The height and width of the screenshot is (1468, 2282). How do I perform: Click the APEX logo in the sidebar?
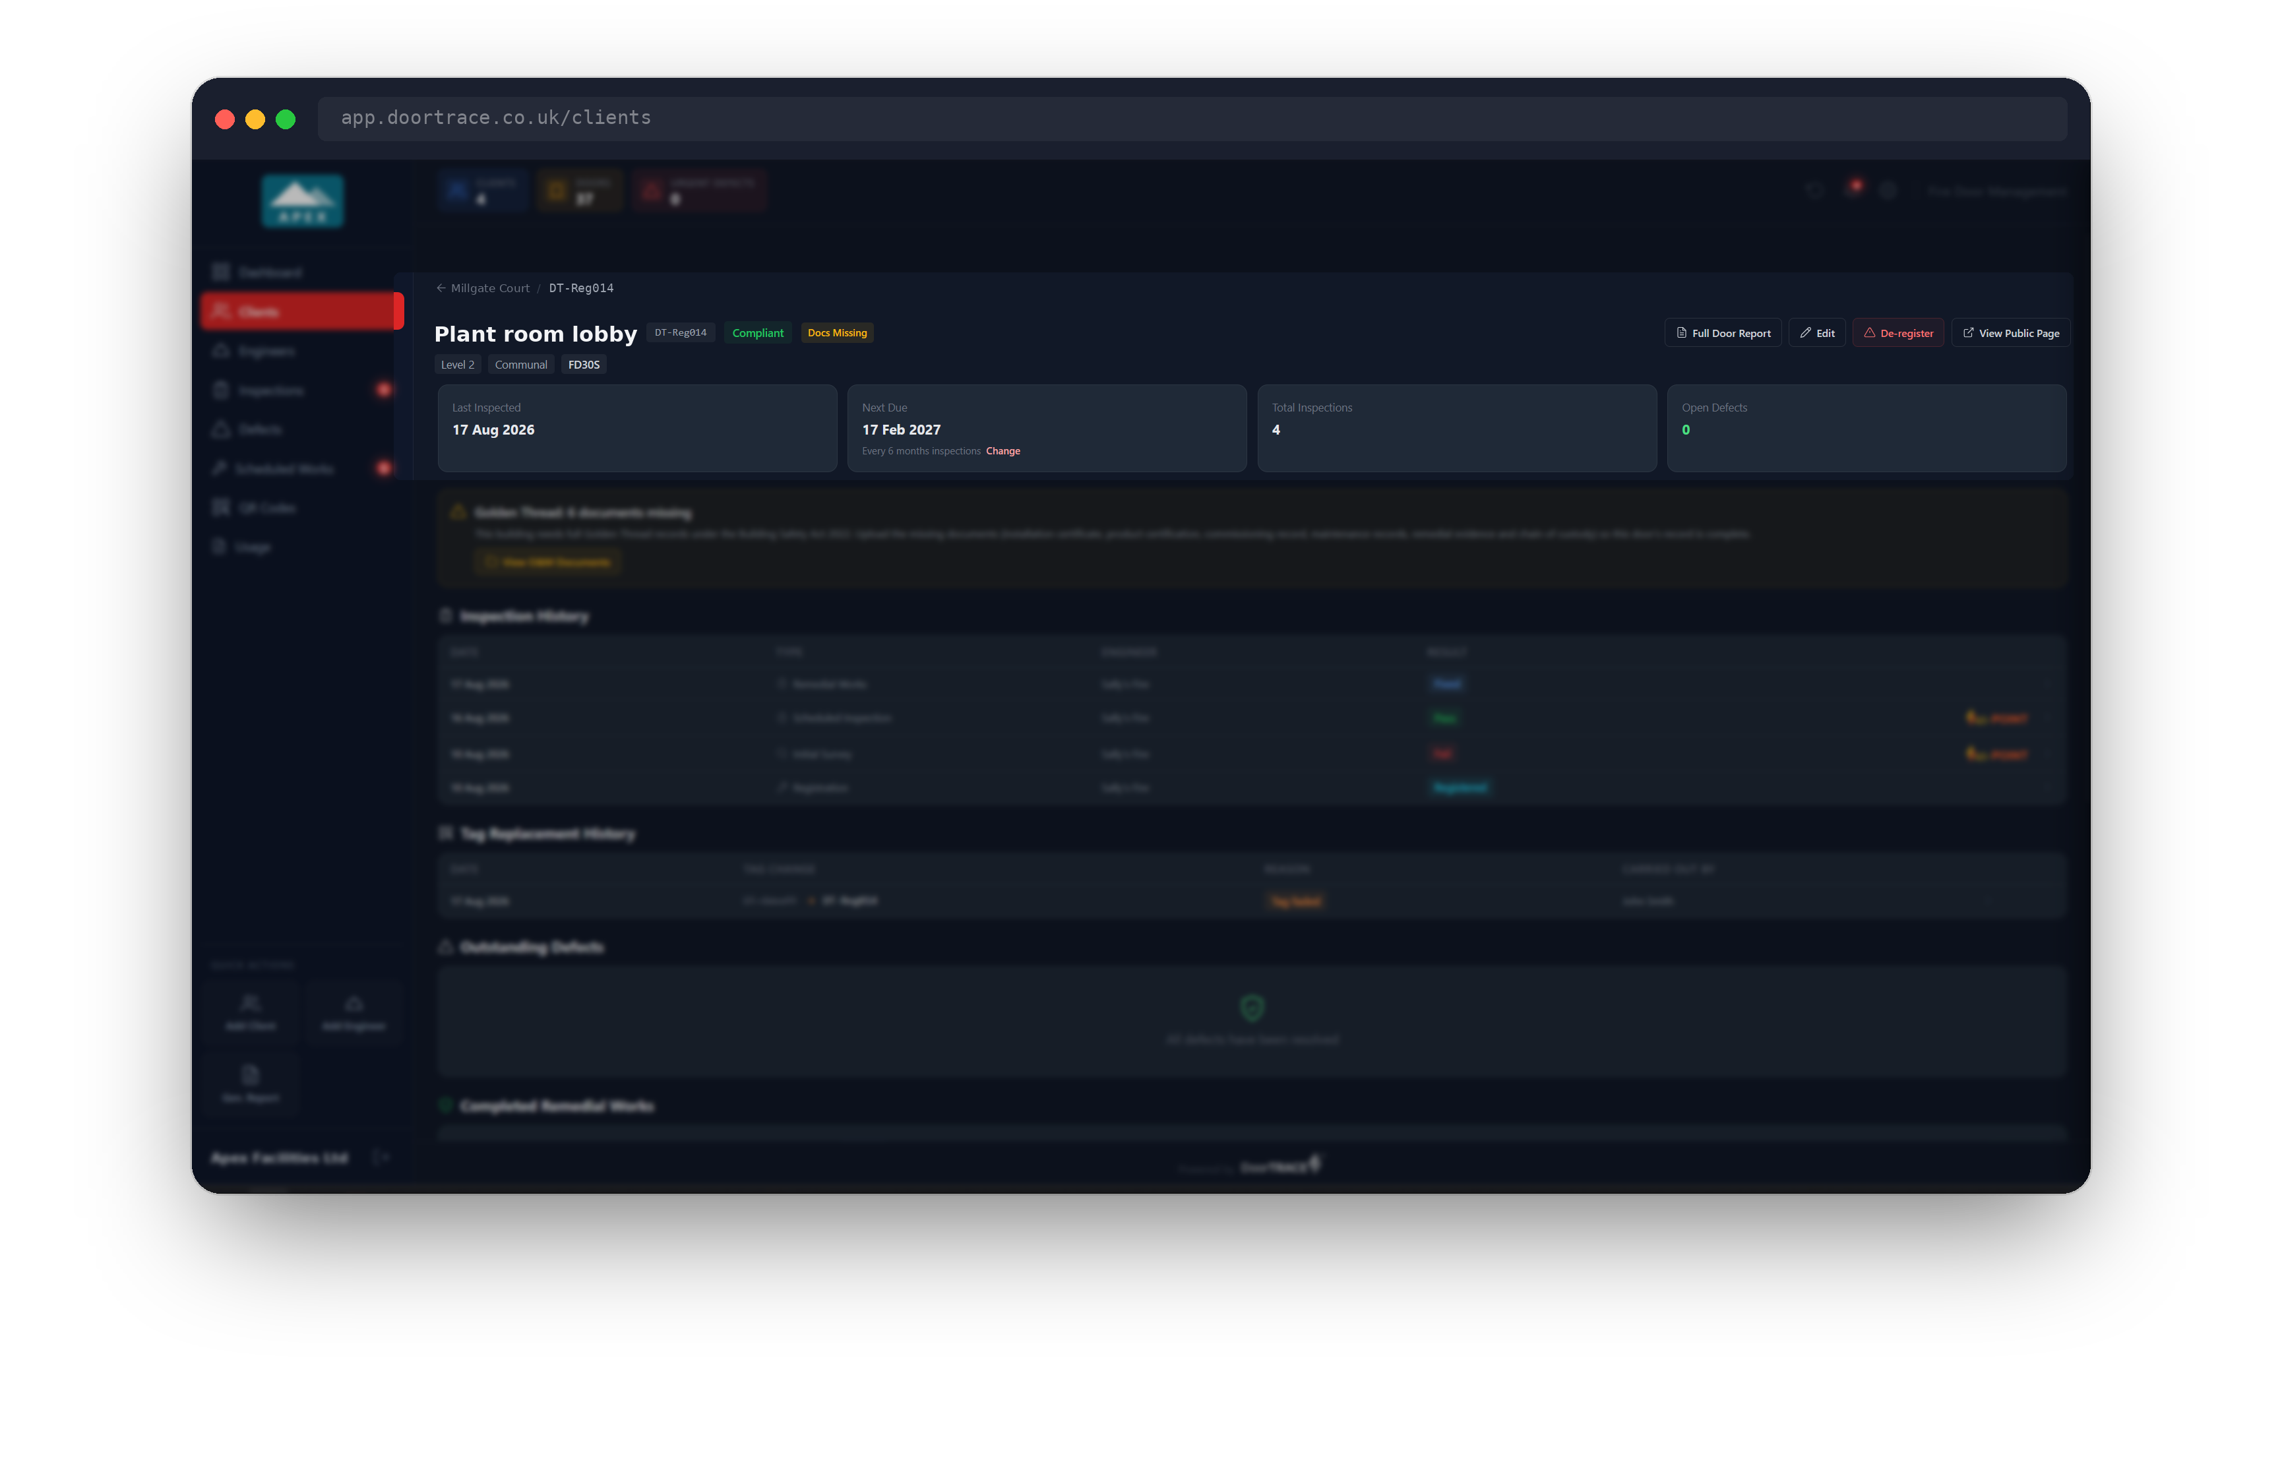point(302,201)
